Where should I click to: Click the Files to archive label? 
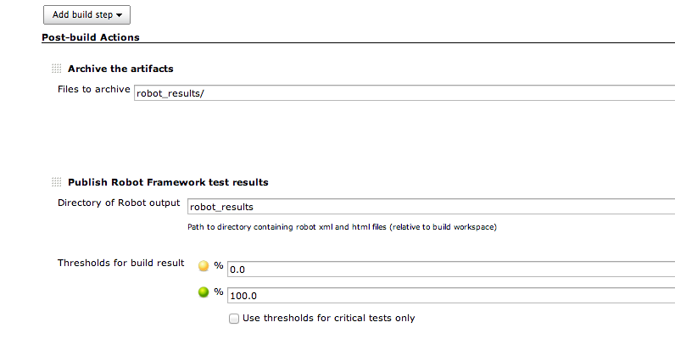pyautogui.click(x=93, y=89)
